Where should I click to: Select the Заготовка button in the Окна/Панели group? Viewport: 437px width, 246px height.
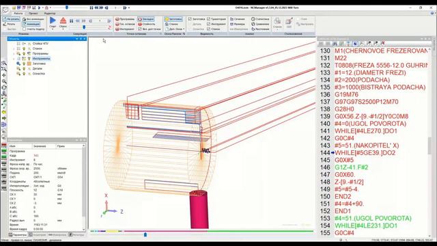coord(173,19)
